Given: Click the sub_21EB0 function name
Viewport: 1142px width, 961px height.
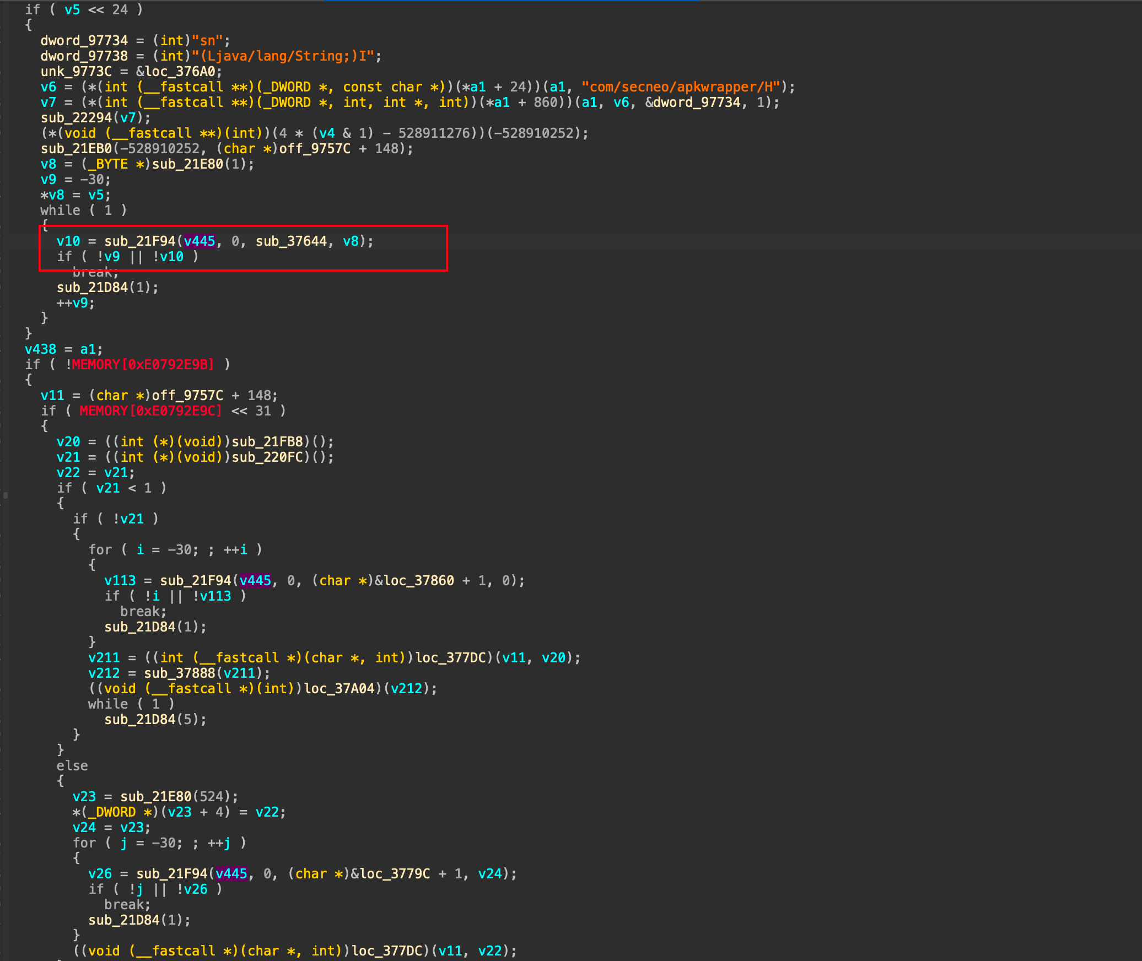Looking at the screenshot, I should click(x=76, y=149).
